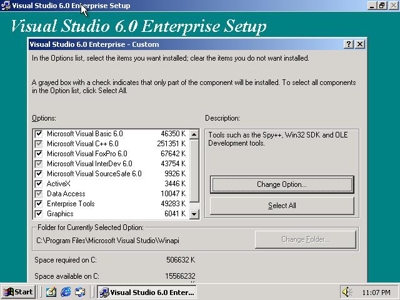
Task: Select the Enterprise Tools row text
Action: [x=71, y=204]
